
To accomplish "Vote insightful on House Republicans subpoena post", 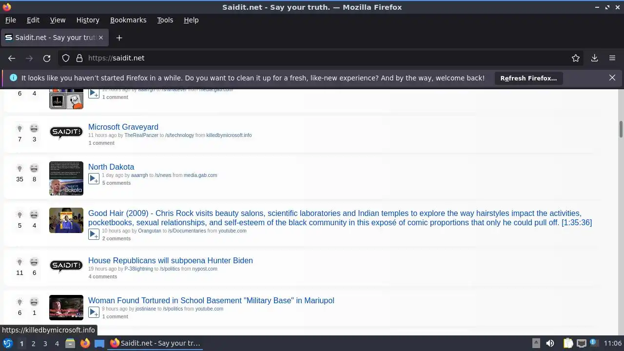I will 19,262.
